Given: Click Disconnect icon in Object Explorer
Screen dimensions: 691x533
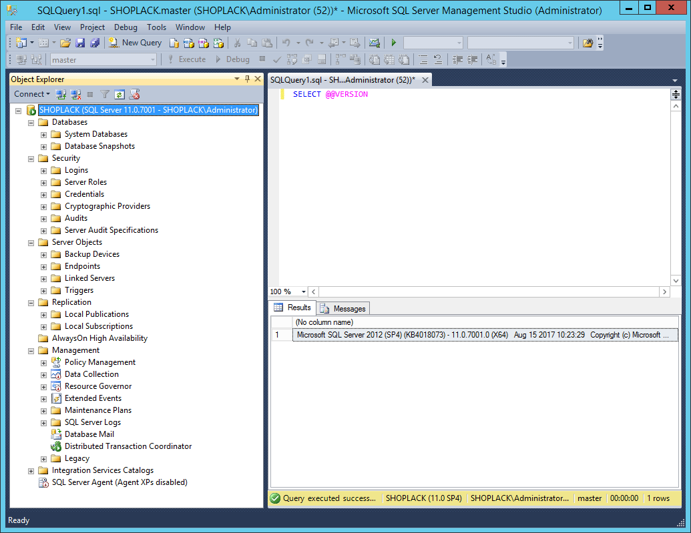Looking at the screenshot, I should click(x=75, y=94).
